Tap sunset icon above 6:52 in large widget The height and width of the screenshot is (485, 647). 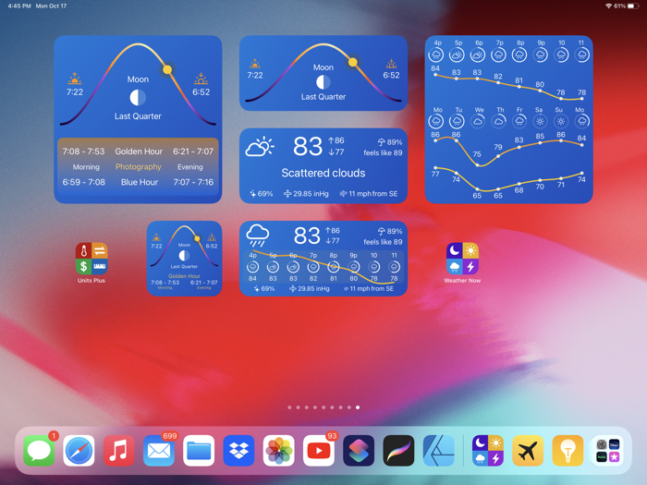click(201, 79)
